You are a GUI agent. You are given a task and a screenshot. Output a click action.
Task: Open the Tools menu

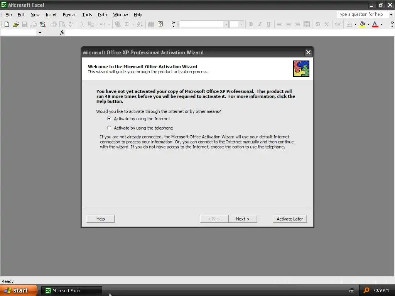(87, 15)
